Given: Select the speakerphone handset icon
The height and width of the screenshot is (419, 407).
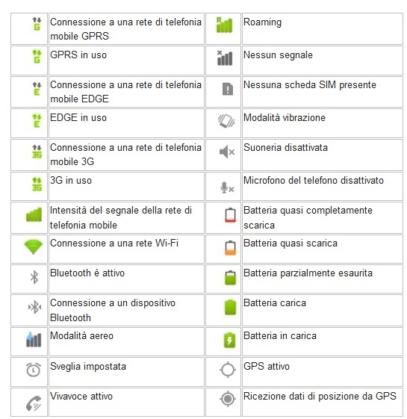Looking at the screenshot, I should (34, 403).
